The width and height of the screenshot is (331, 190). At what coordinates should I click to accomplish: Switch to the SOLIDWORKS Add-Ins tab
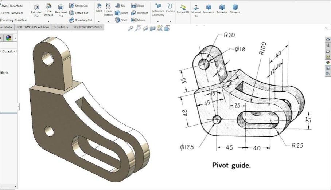[32, 27]
